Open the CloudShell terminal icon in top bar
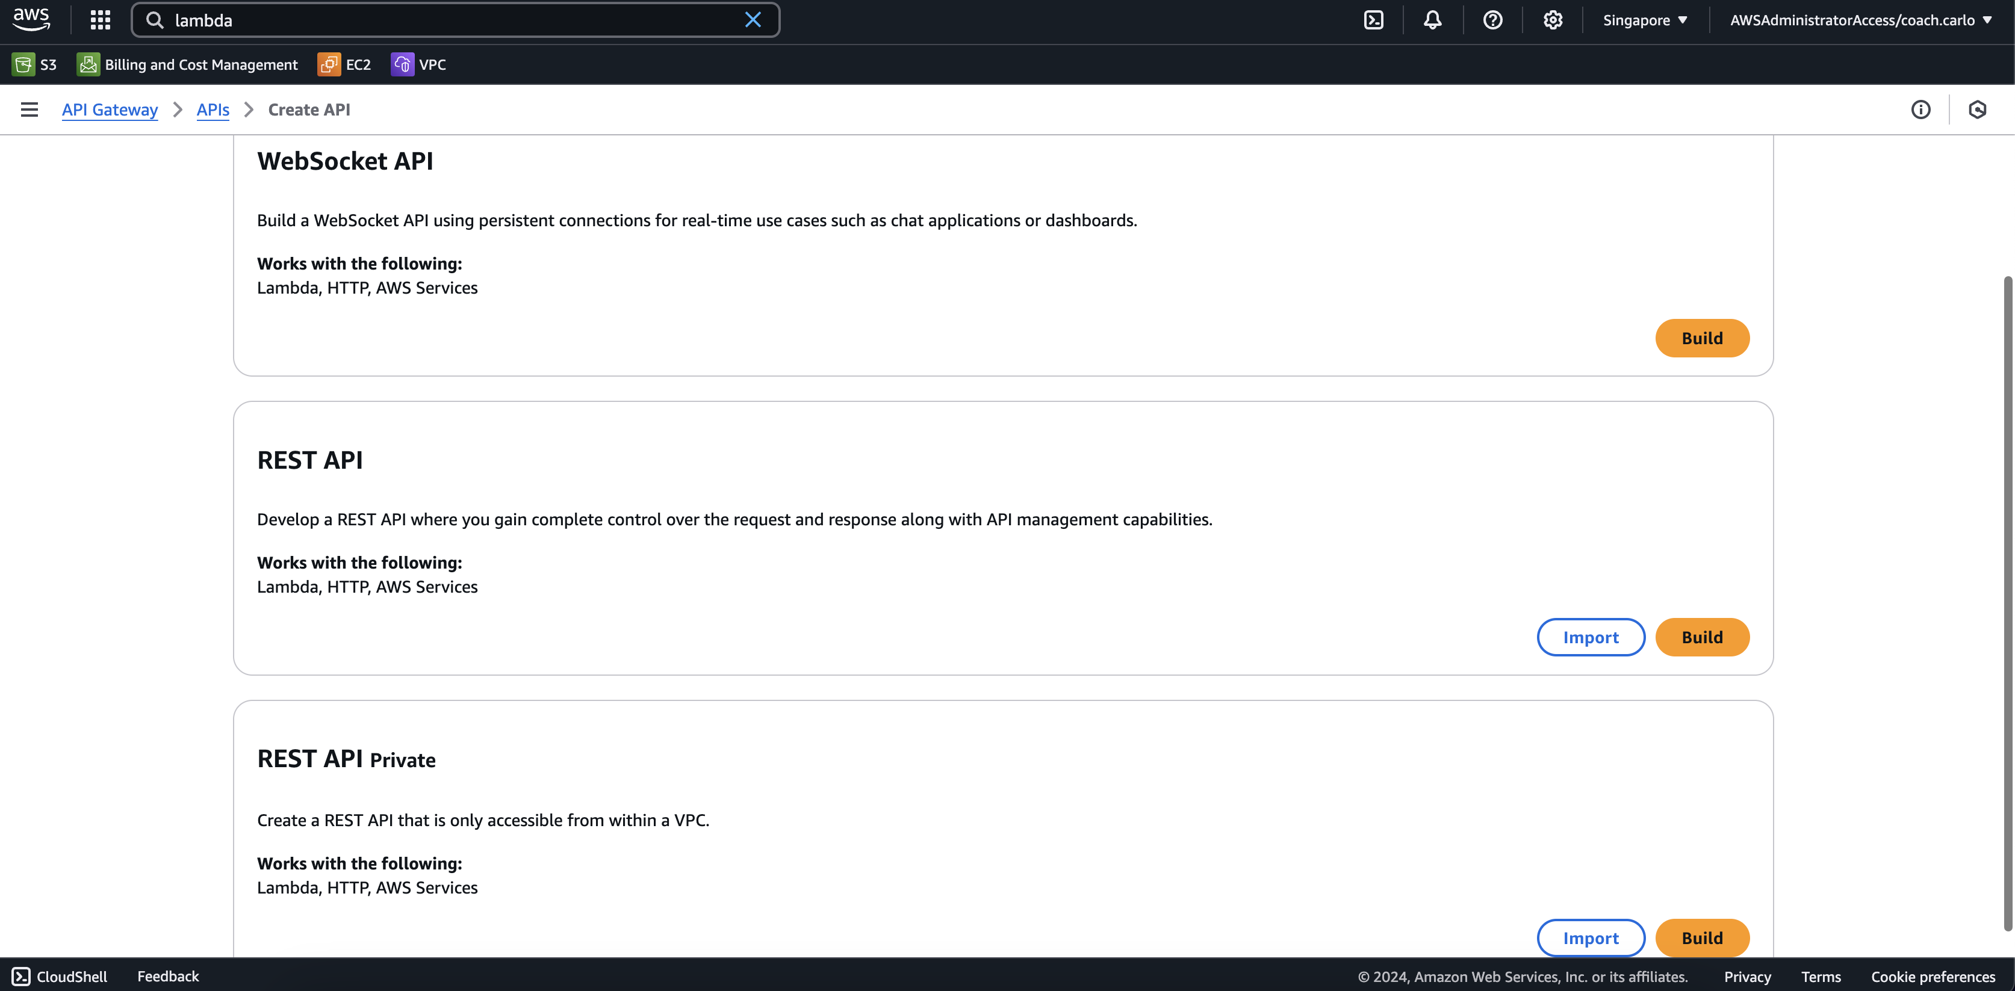 pyautogui.click(x=1374, y=19)
